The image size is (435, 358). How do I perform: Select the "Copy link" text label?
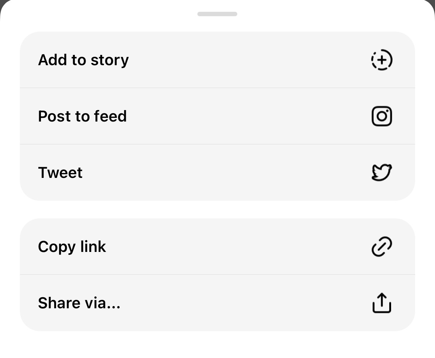point(72,247)
